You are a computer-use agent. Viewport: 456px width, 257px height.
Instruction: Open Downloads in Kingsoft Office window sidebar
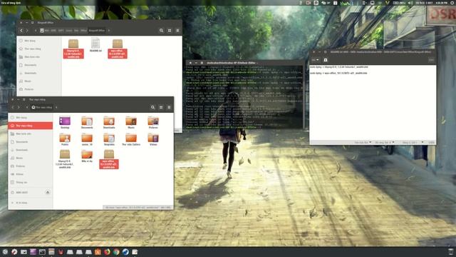pos(39,73)
